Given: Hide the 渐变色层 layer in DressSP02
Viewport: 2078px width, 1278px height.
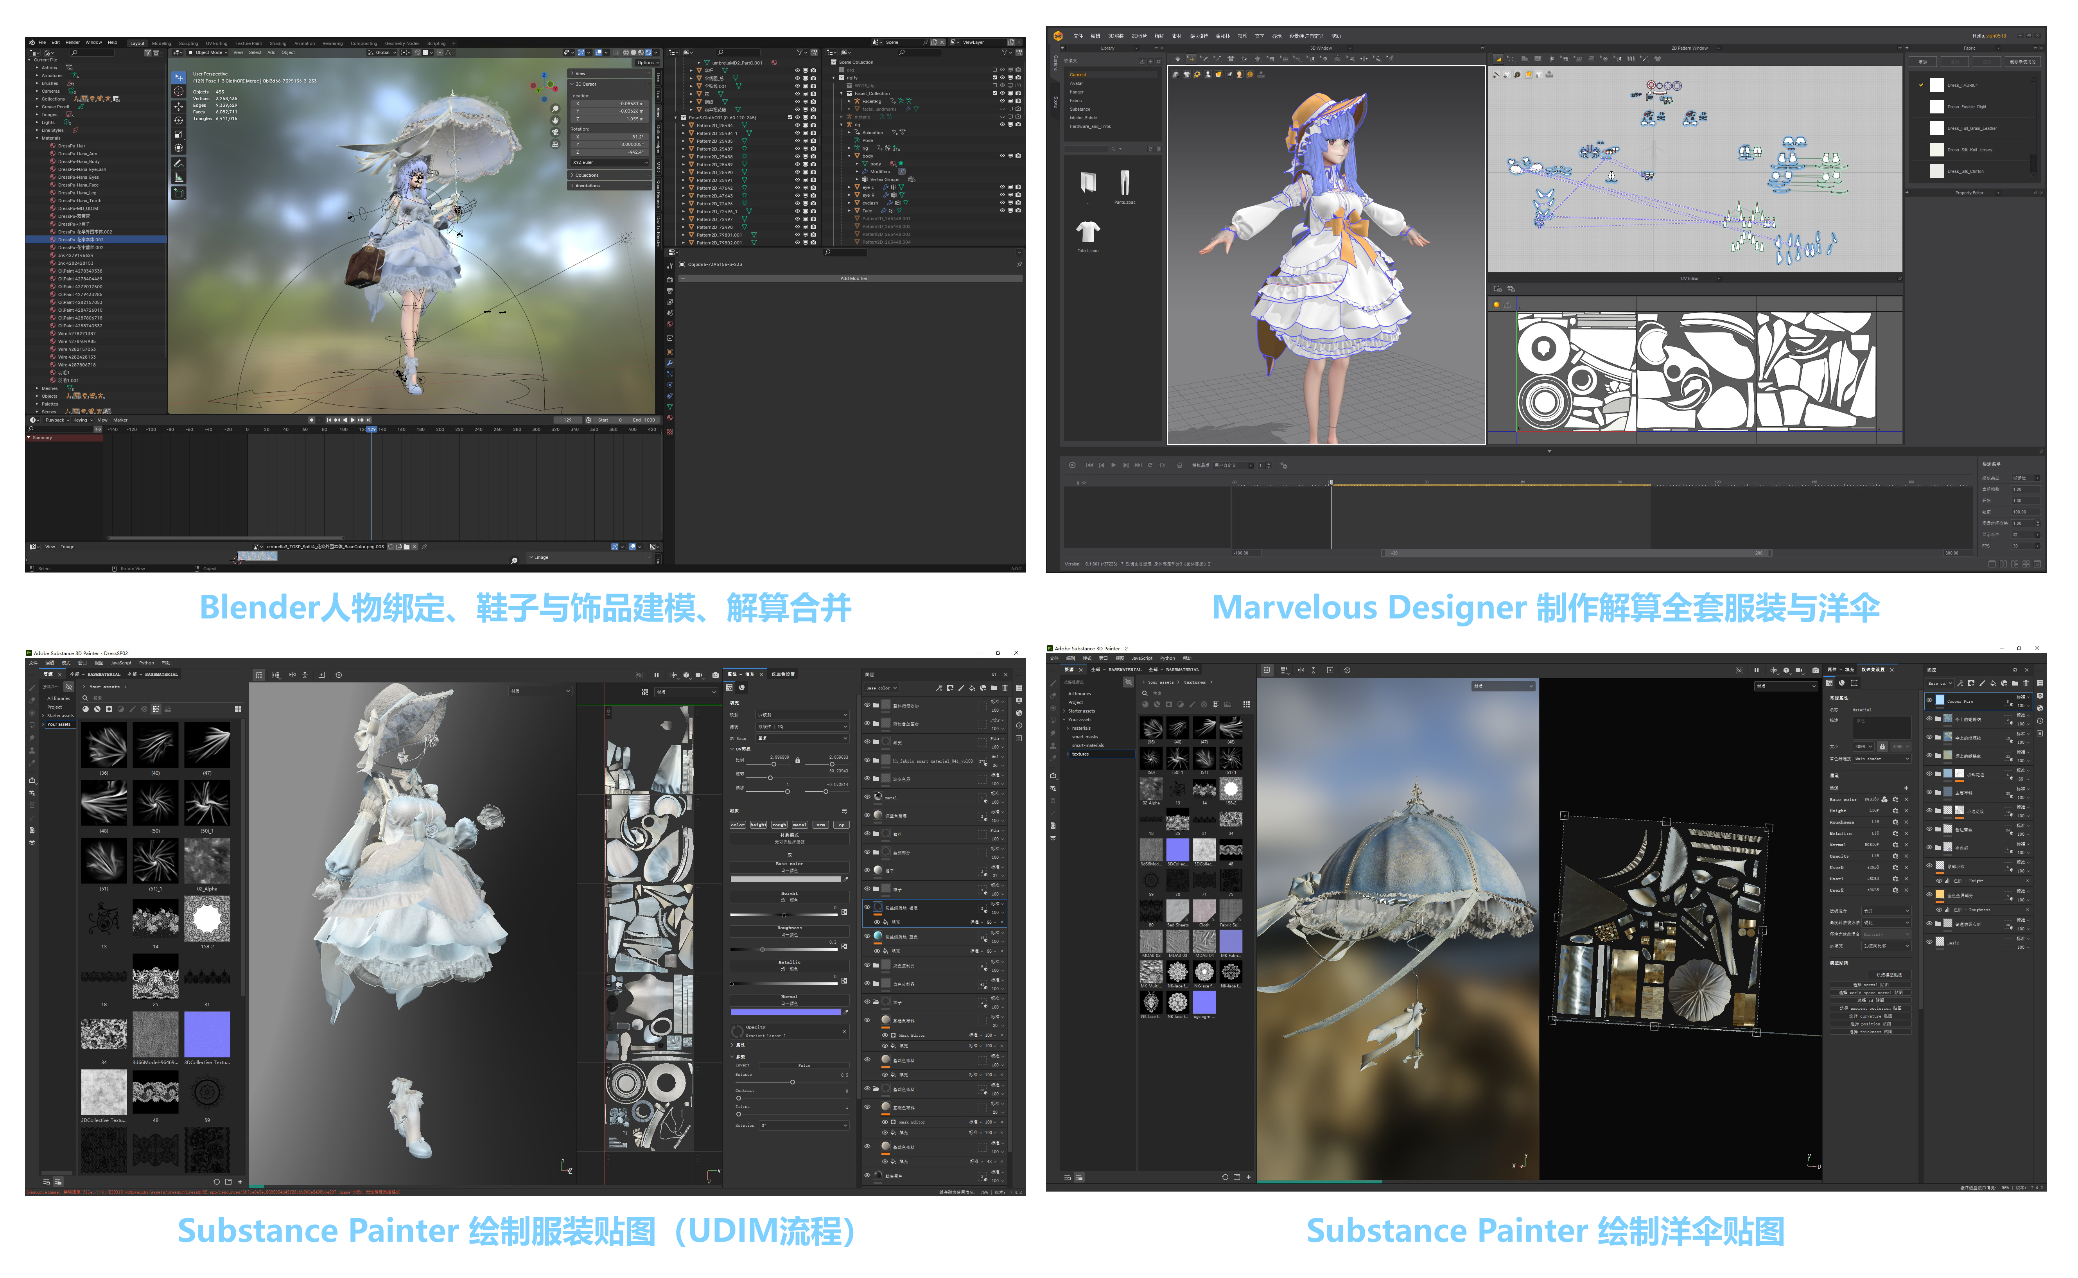Looking at the screenshot, I should coord(867,779).
